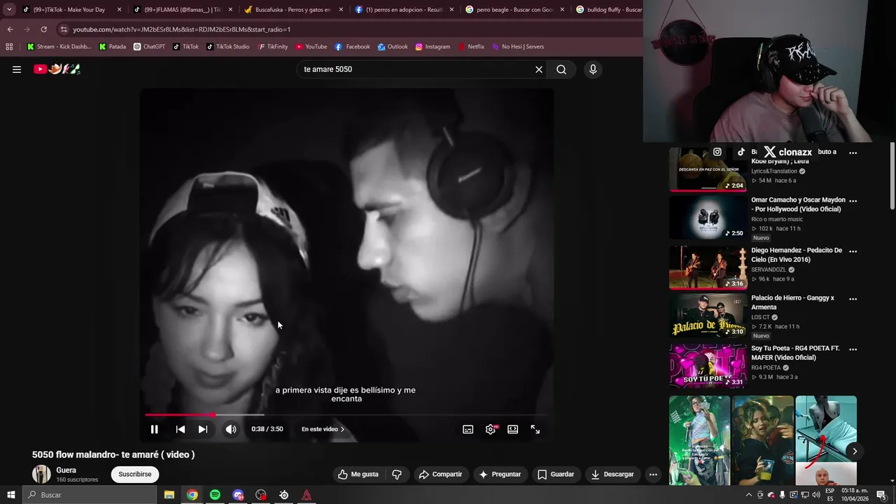Close the Buscafuska tab
This screenshot has width=896, height=504.
pos(341,10)
